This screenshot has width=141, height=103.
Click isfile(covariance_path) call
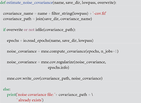tap(55, 30)
